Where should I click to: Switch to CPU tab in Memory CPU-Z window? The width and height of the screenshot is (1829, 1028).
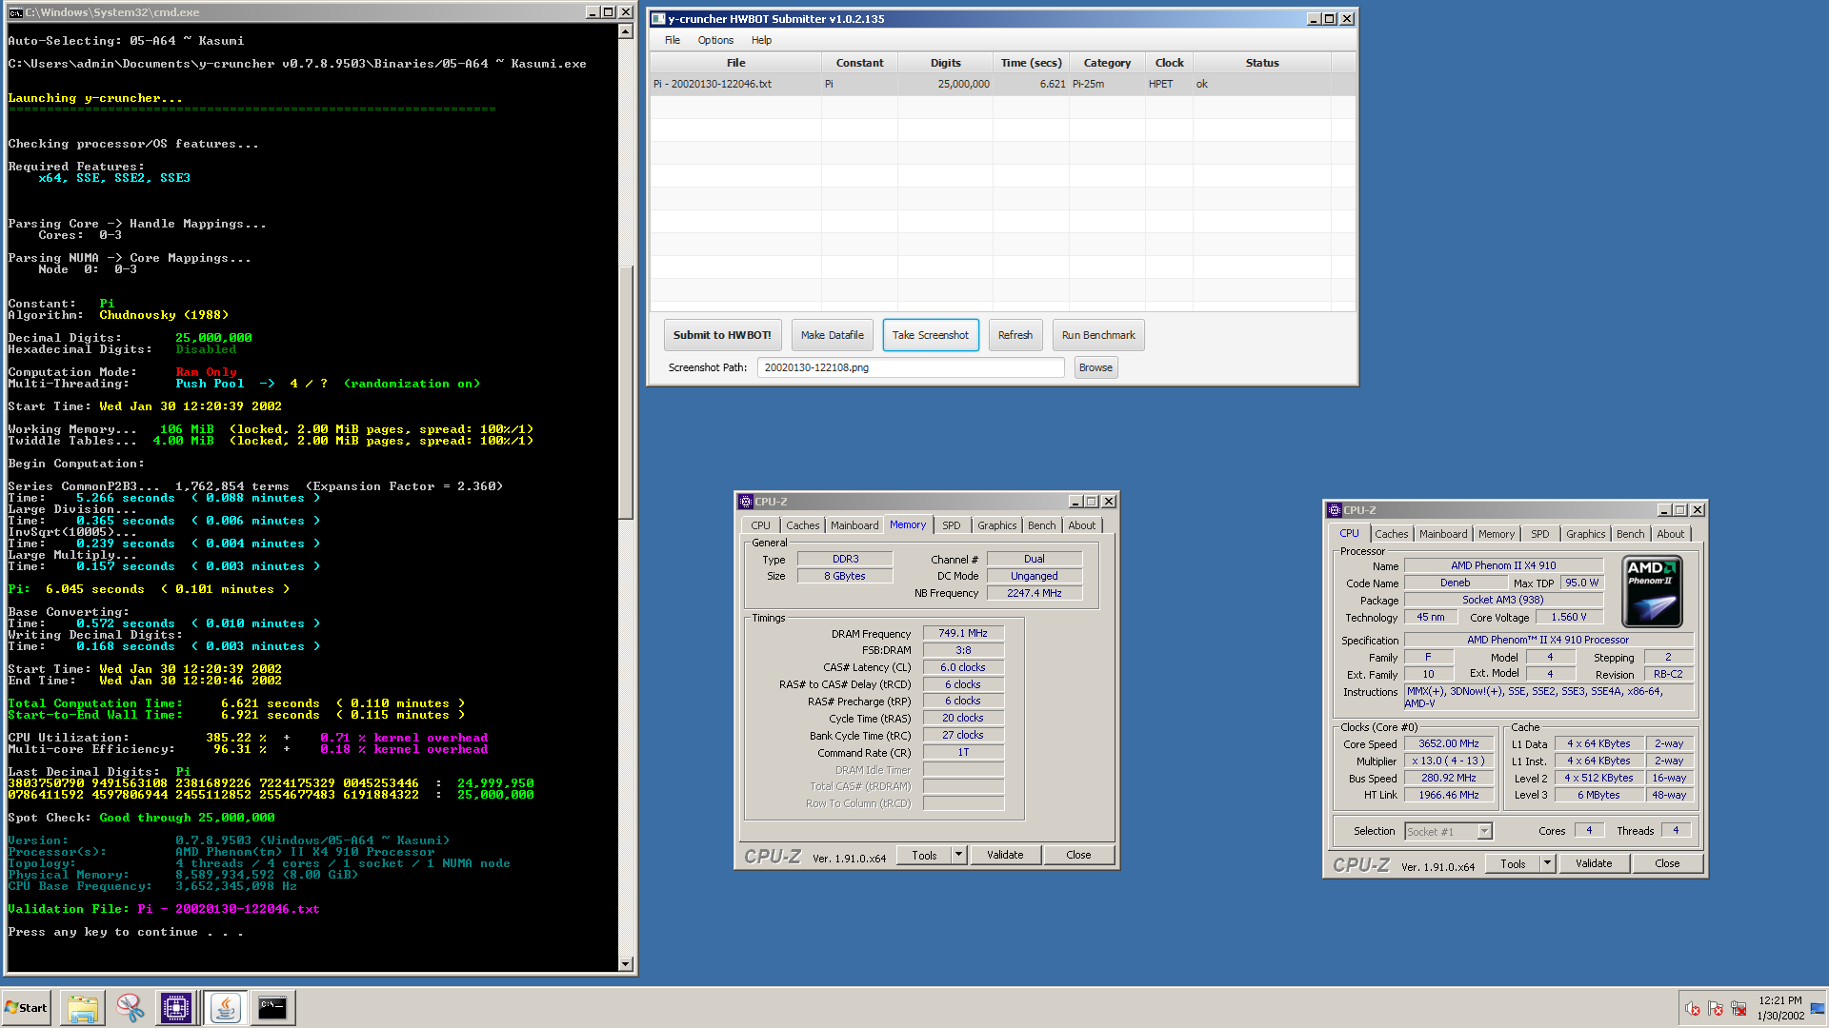click(x=760, y=525)
